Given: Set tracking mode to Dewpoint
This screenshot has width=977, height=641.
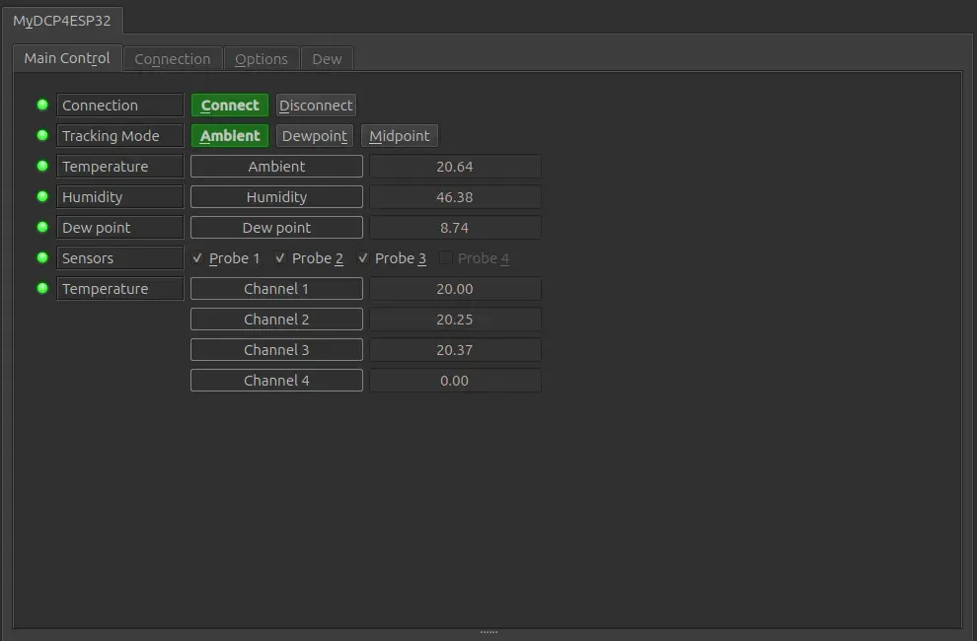Looking at the screenshot, I should pyautogui.click(x=315, y=136).
